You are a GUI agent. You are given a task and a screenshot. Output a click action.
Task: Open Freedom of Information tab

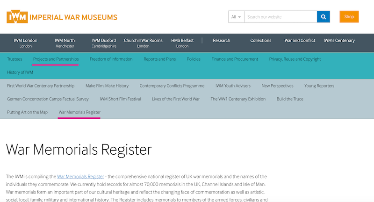click(111, 59)
